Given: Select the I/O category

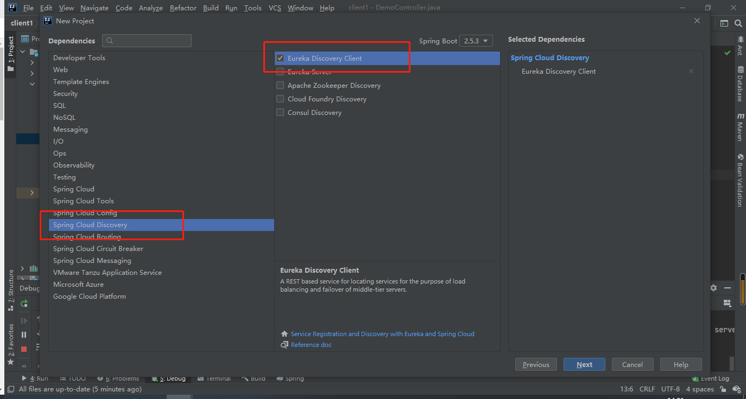Looking at the screenshot, I should (x=161, y=141).
